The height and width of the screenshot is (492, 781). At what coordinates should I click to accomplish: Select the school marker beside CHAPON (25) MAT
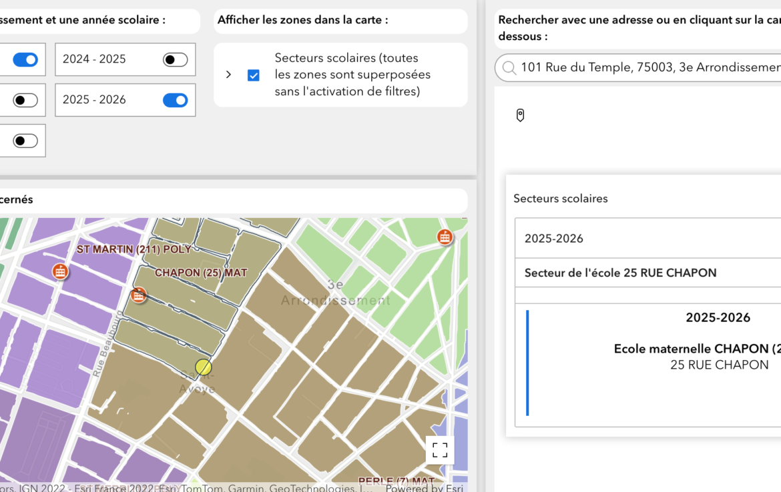tap(138, 295)
